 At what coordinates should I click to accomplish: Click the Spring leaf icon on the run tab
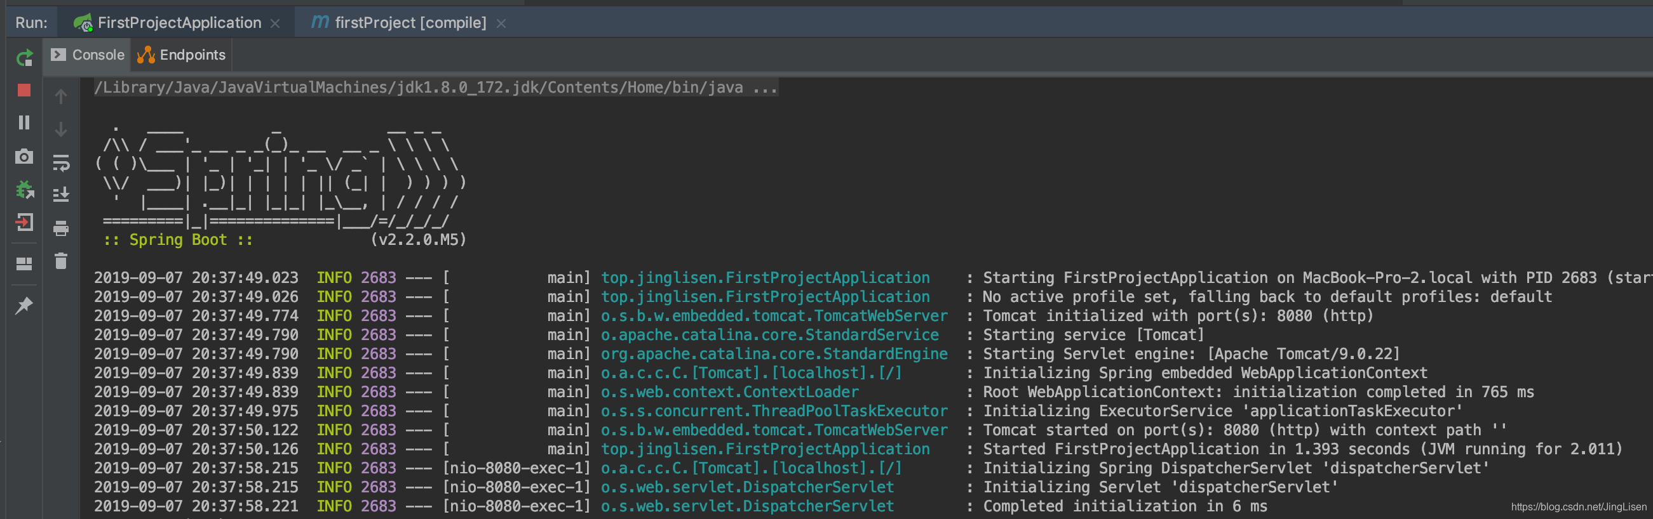tap(83, 23)
